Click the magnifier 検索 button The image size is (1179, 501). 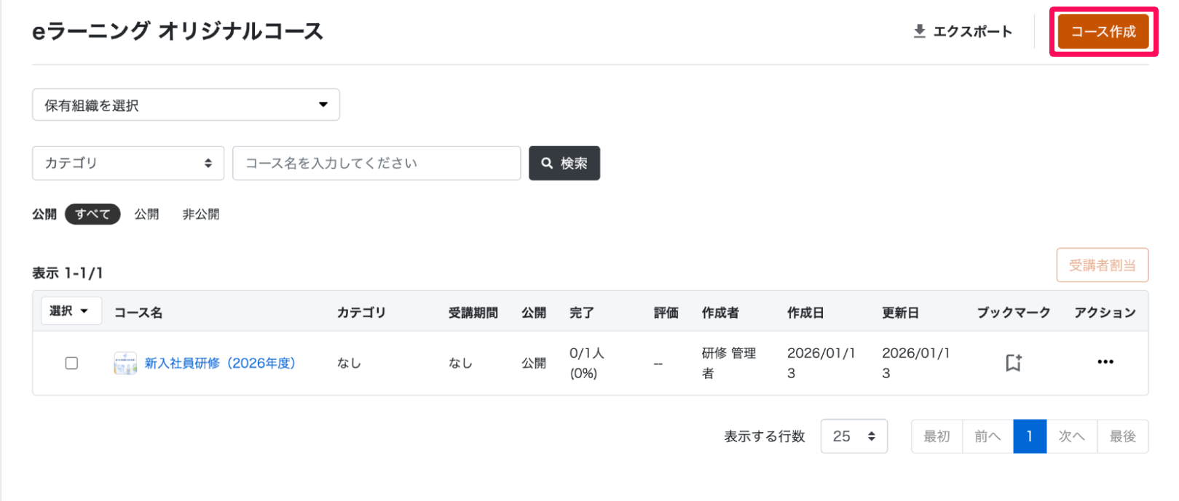tap(564, 163)
